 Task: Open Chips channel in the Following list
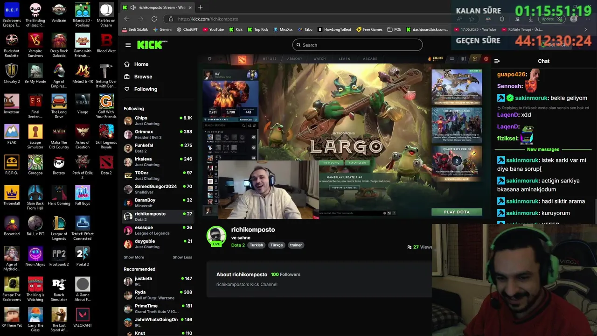click(x=158, y=121)
